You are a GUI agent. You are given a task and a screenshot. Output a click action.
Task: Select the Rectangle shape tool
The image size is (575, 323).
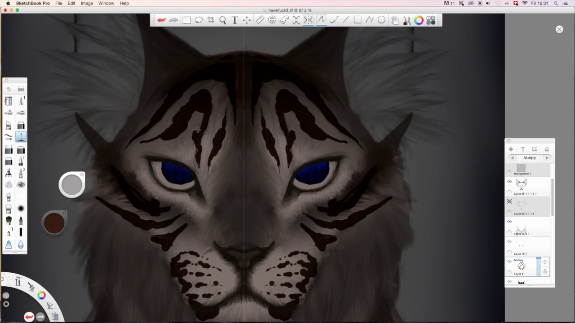[358, 20]
